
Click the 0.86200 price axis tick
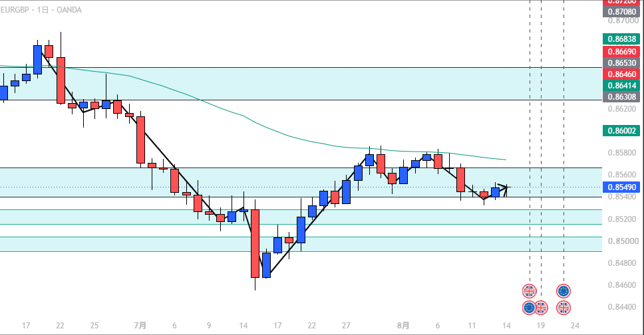pos(623,109)
